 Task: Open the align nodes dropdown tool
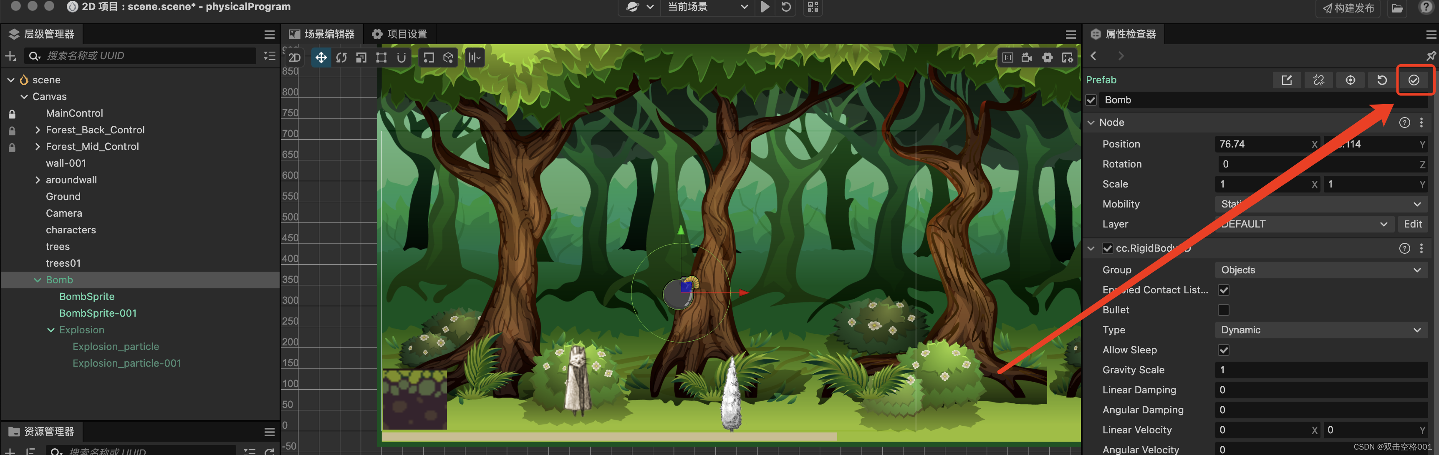[474, 57]
